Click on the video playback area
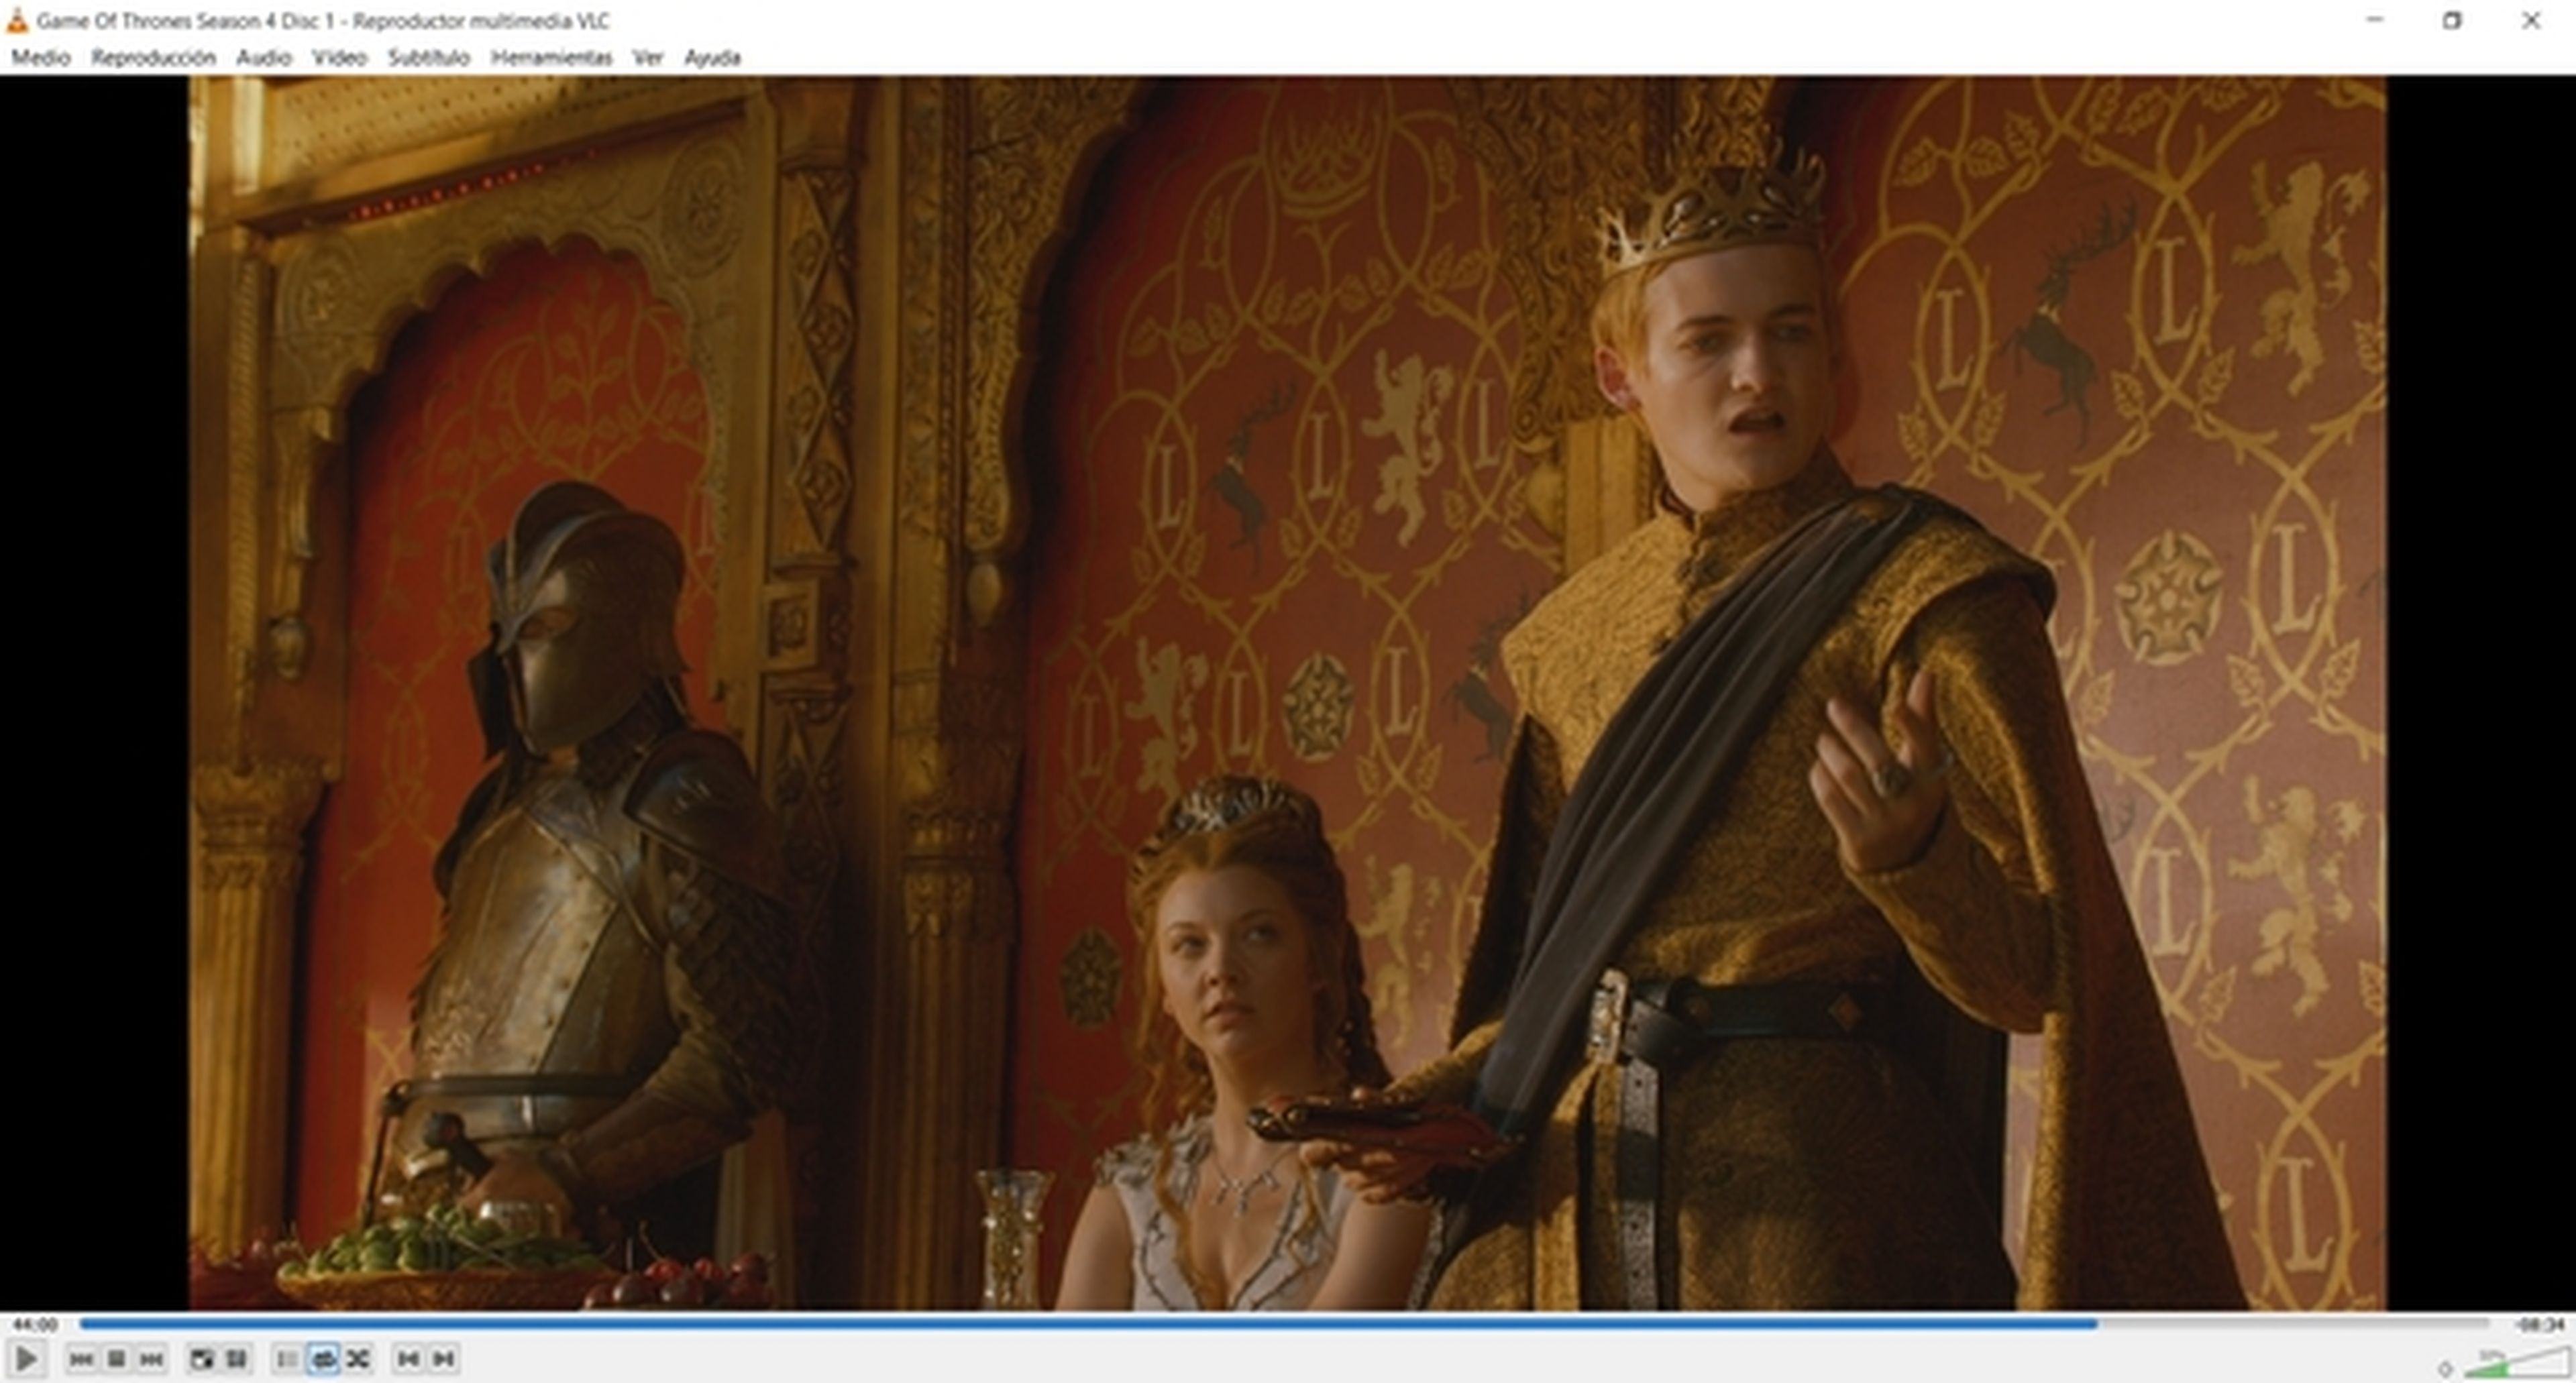The image size is (2576, 1383). [1287, 693]
